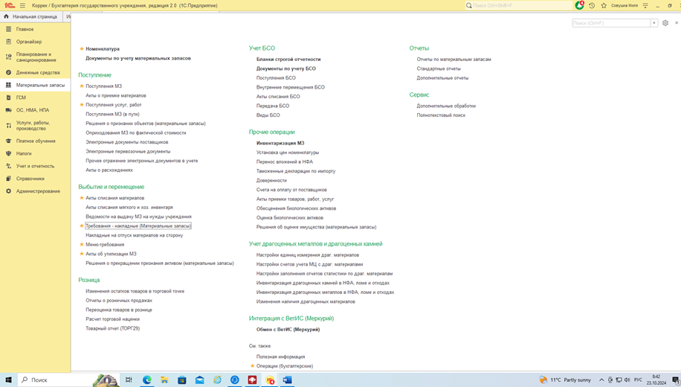Toggle favorite star next to Акты списания материалов
681x387 pixels.
click(81, 198)
